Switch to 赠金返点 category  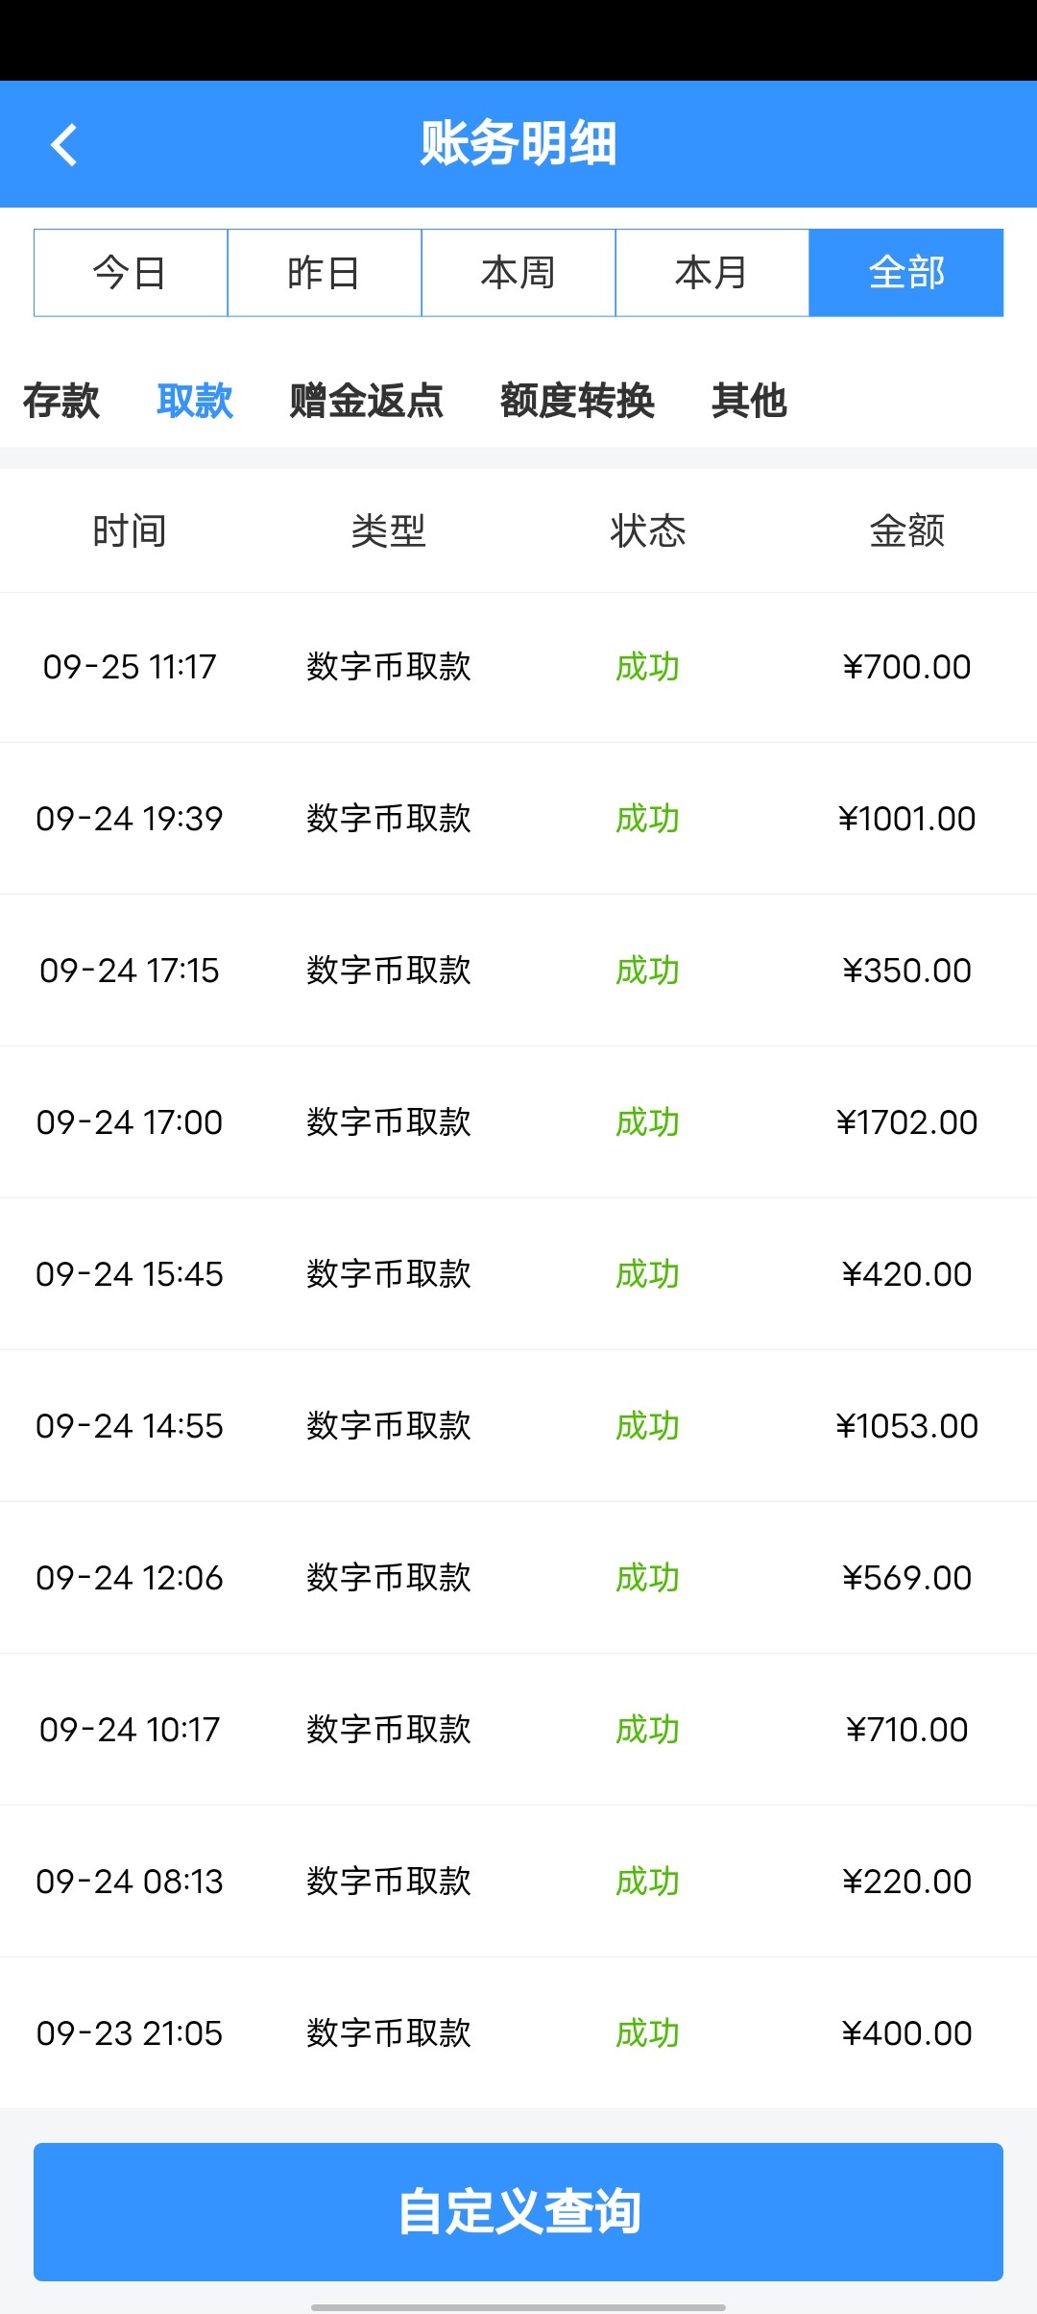(x=366, y=401)
